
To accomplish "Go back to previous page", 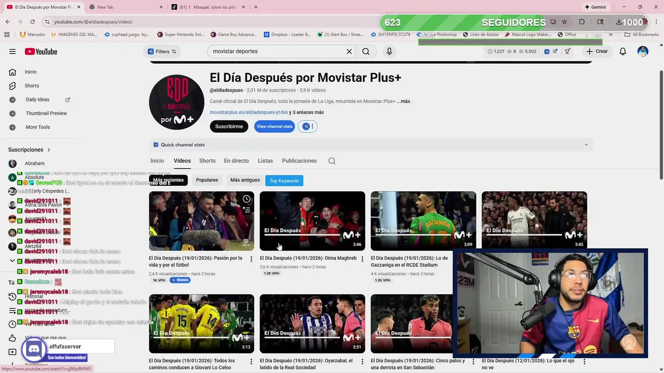I will click(x=7, y=22).
